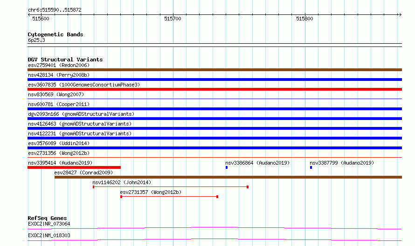Click the nsv1146202 red span line
Viewport: 415px width, 246px height.
pyautogui.click(x=171, y=187)
